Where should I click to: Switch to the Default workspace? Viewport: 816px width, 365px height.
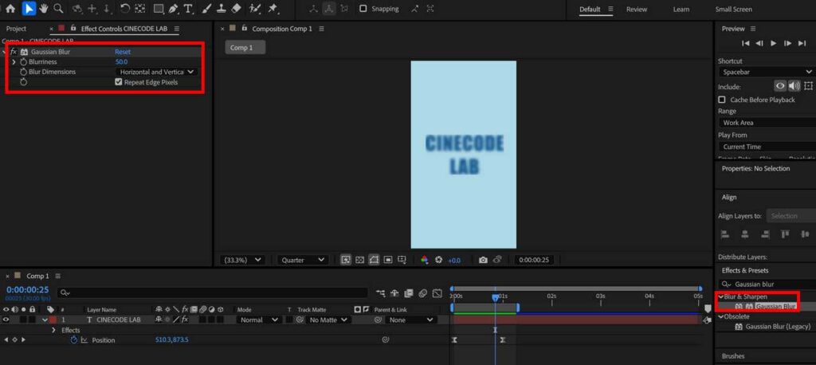pos(590,10)
